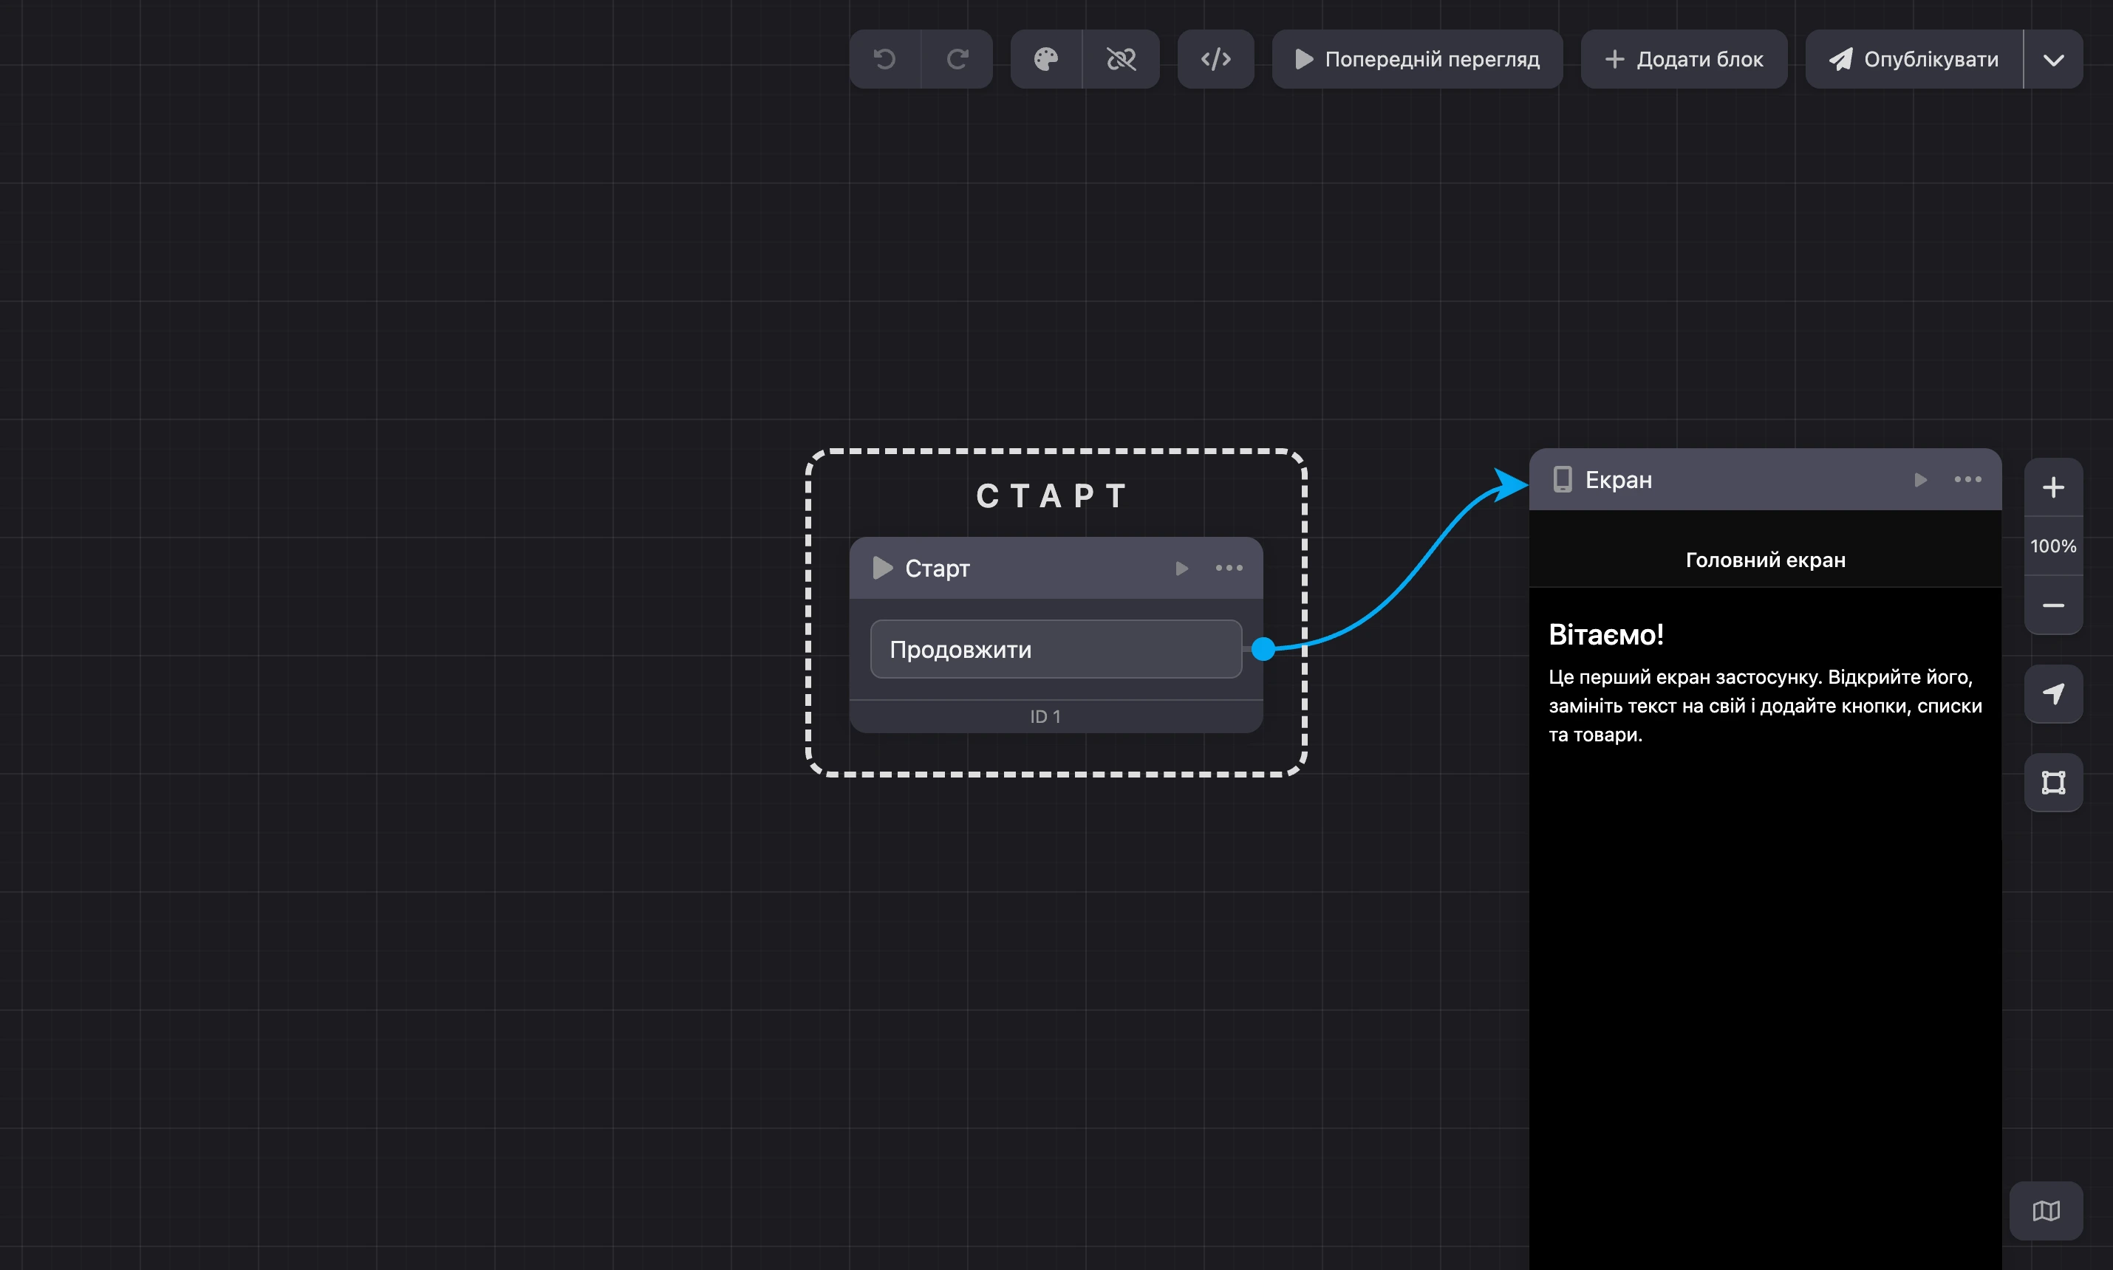The width and height of the screenshot is (2113, 1270).
Task: Toggle the minimap icon
Action: click(2047, 1211)
